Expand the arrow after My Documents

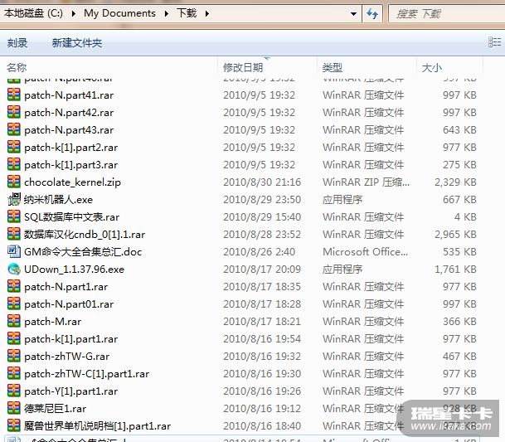166,13
